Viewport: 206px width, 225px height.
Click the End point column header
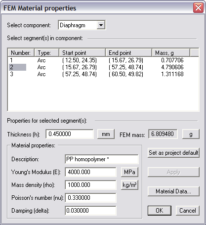click(128, 53)
